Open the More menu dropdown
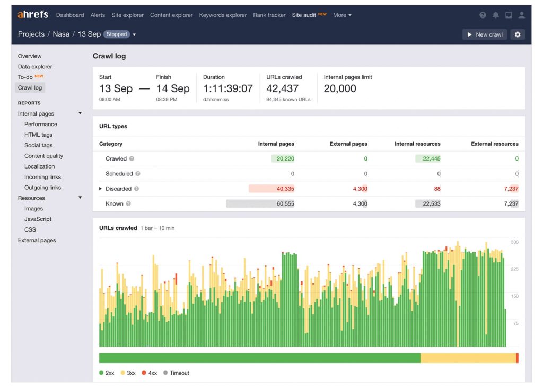The width and height of the screenshot is (543, 390). pyautogui.click(x=341, y=15)
